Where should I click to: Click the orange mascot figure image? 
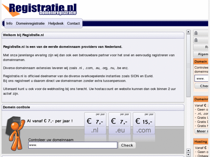[15, 134]
